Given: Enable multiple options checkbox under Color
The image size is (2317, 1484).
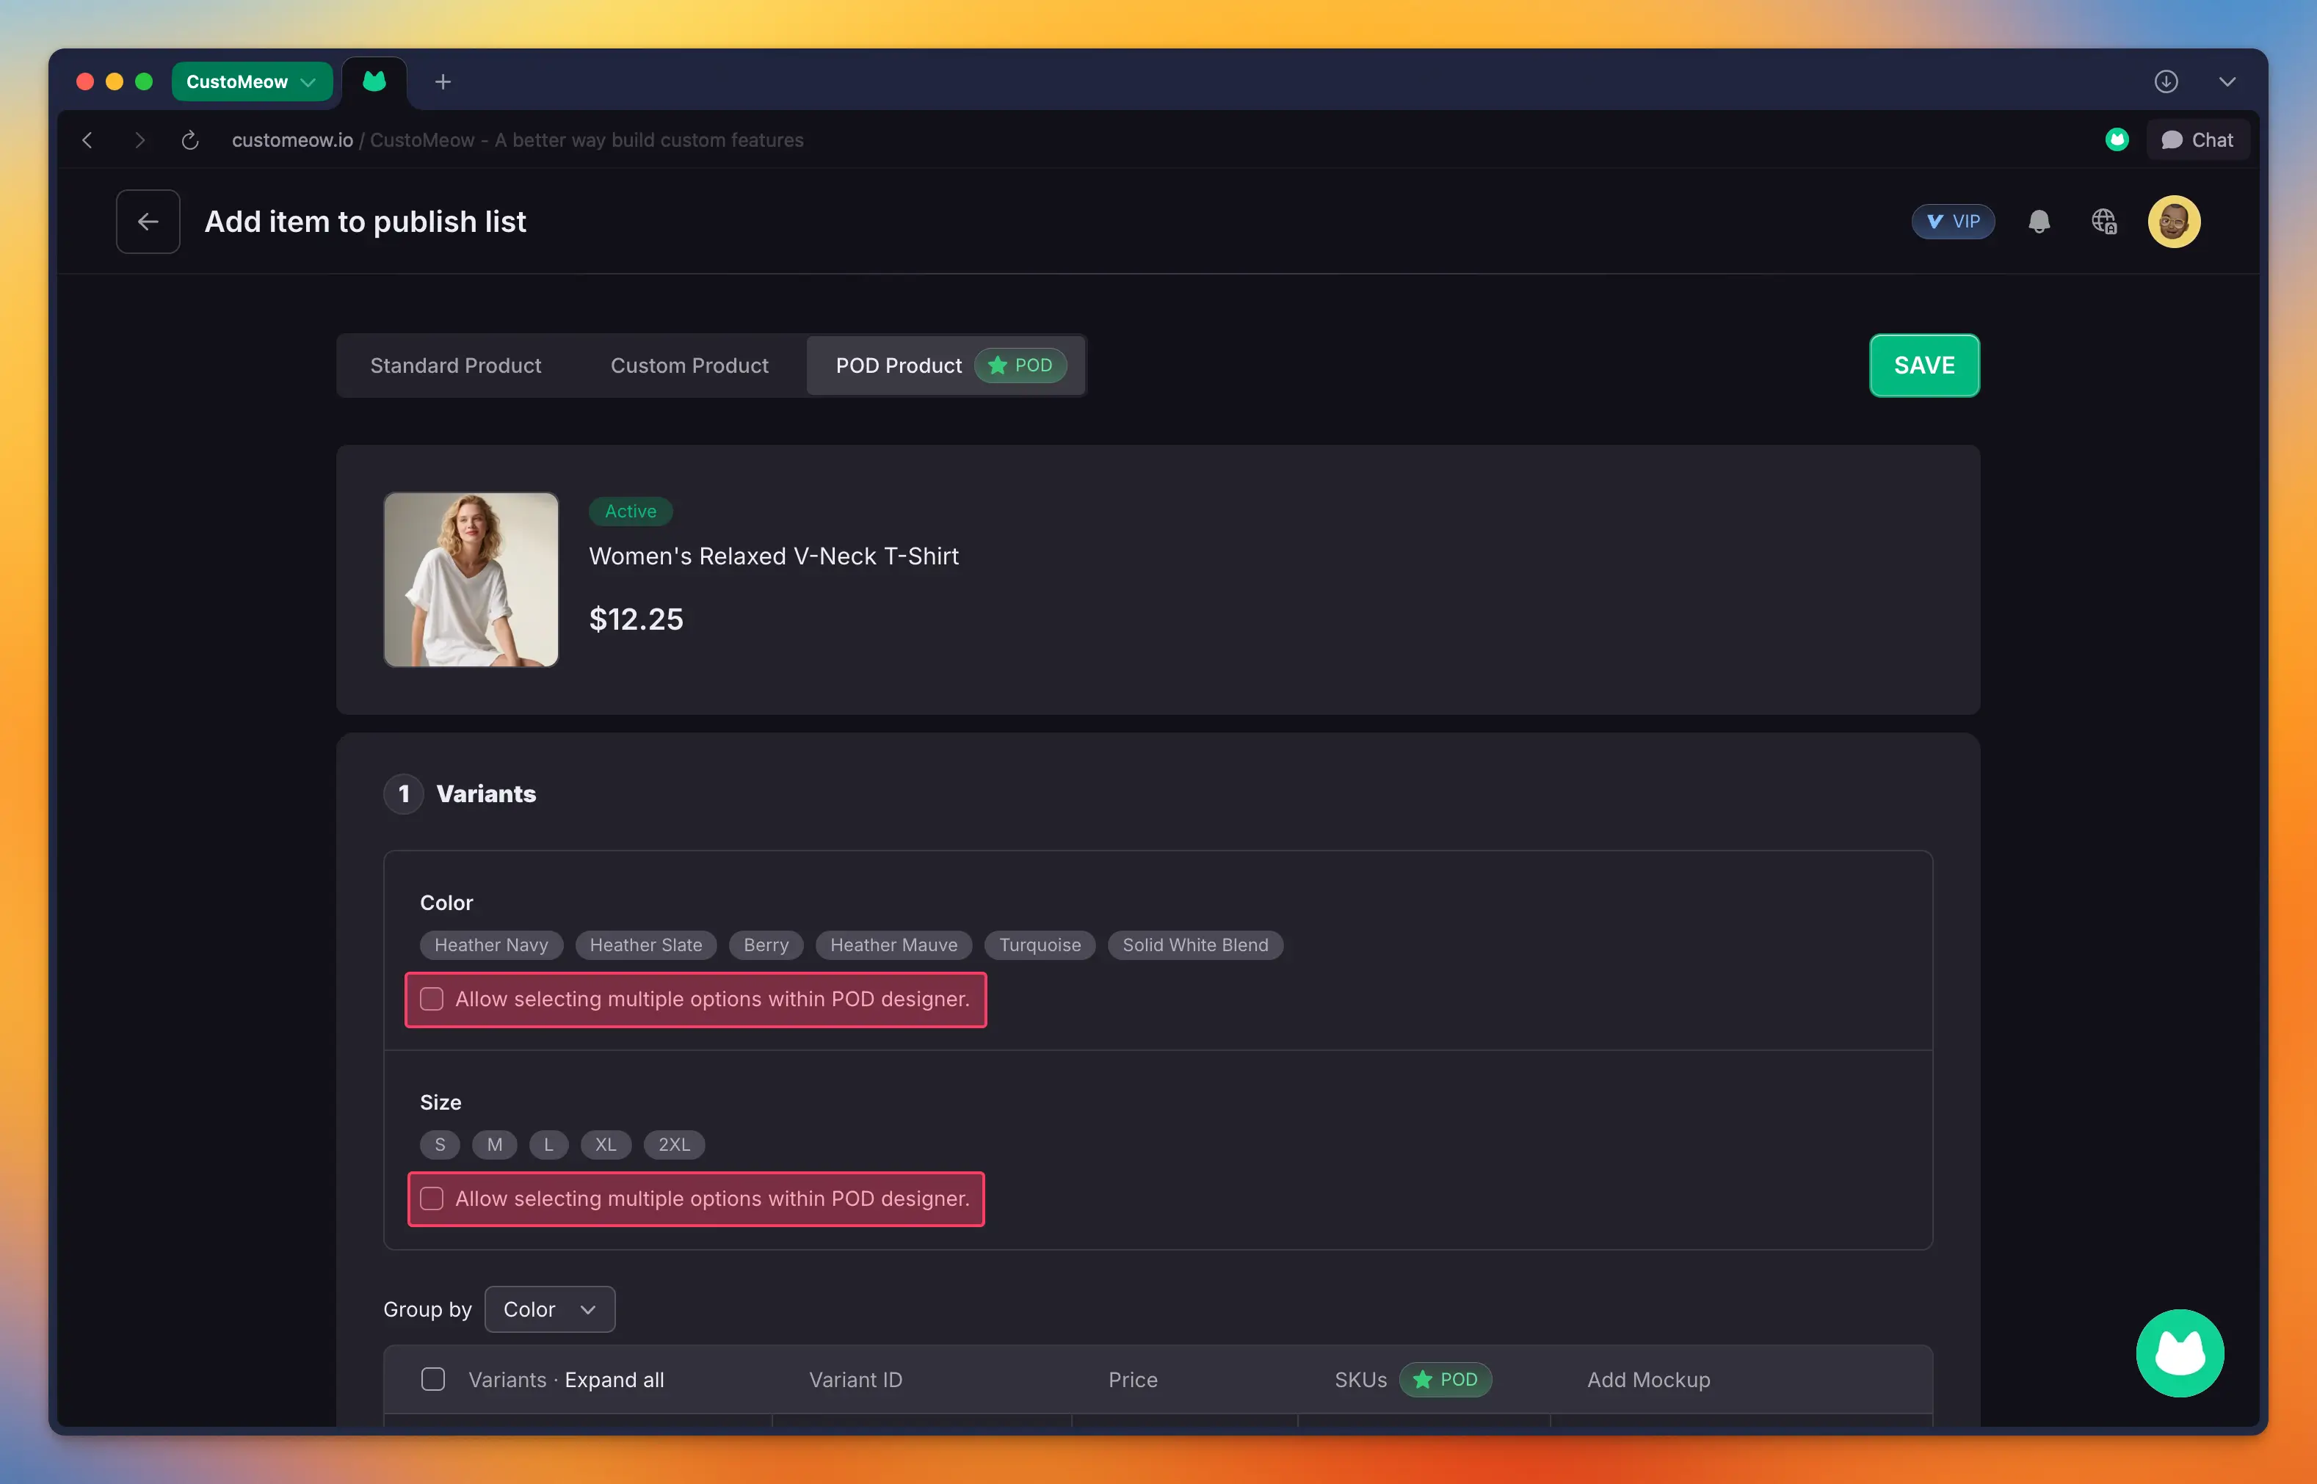Looking at the screenshot, I should (x=432, y=1000).
